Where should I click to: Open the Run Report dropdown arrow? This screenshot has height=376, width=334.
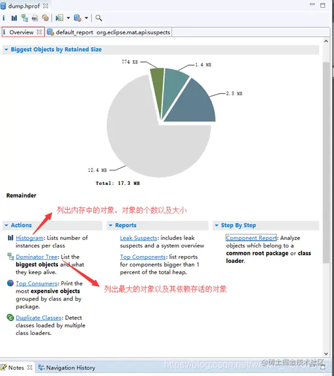(x=68, y=18)
